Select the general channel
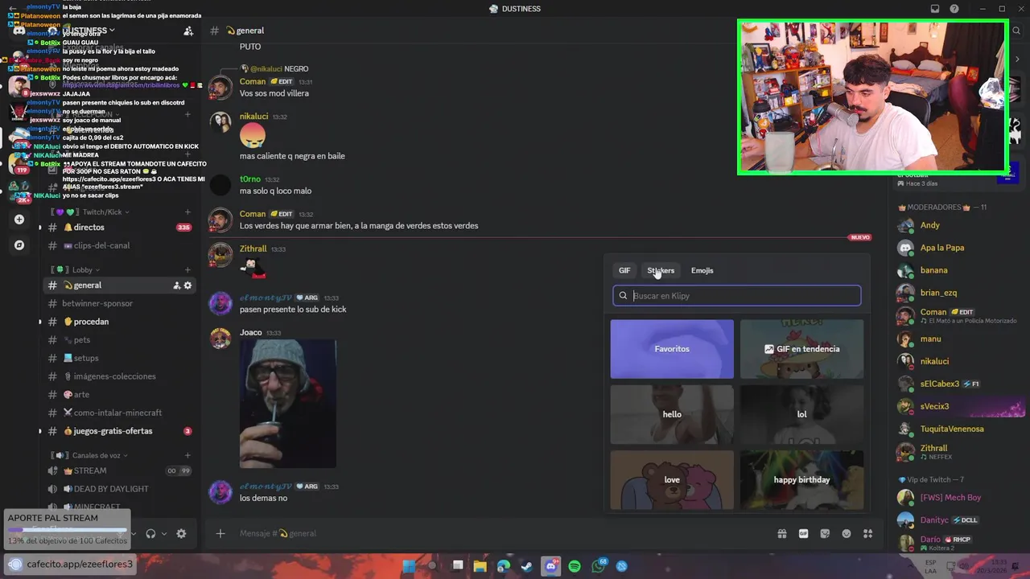The image size is (1030, 579). point(119,285)
